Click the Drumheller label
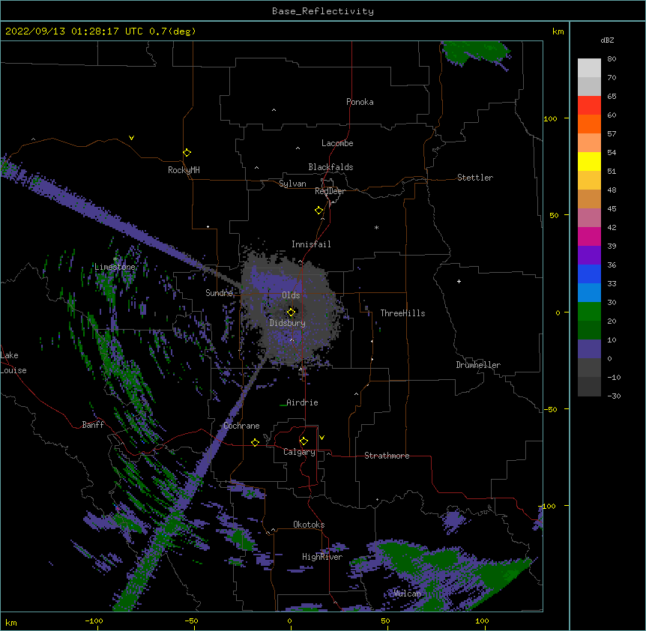This screenshot has width=646, height=631. (478, 365)
